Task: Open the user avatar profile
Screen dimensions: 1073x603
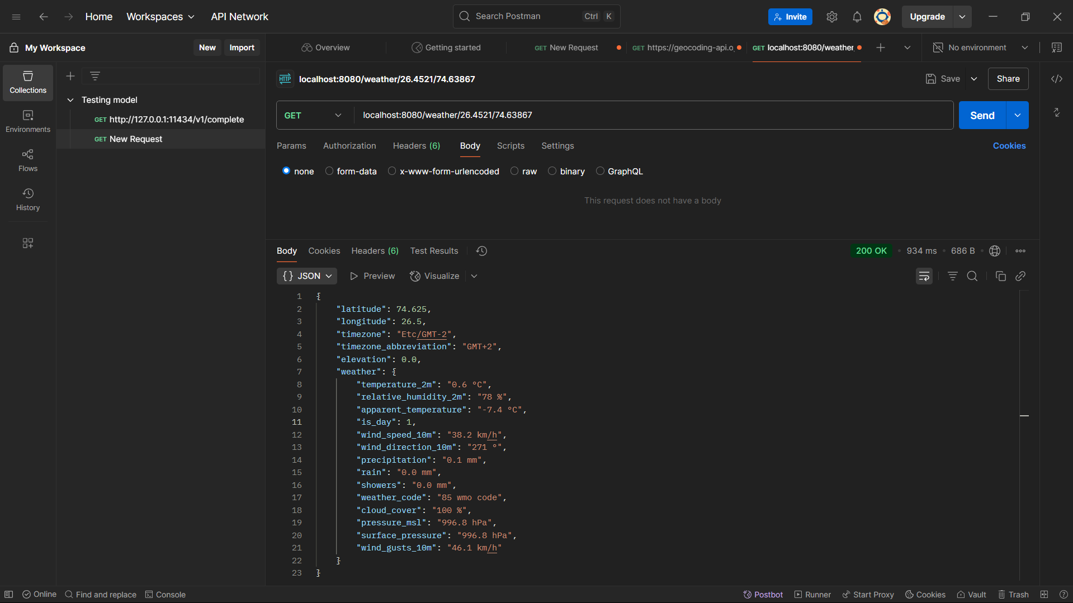Action: click(882, 17)
